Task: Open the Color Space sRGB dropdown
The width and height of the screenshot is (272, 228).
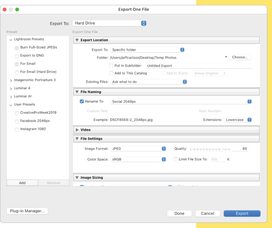Action: (138, 159)
